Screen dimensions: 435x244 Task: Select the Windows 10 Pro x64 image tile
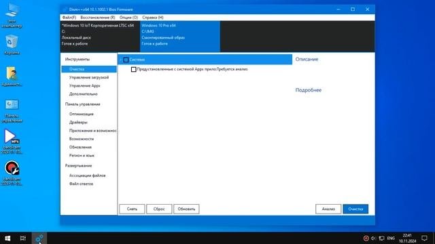tap(180, 36)
